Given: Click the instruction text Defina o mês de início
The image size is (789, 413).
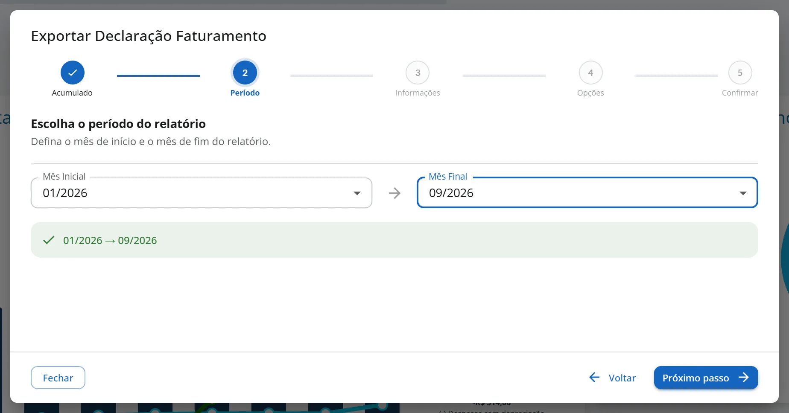Looking at the screenshot, I should (151, 142).
